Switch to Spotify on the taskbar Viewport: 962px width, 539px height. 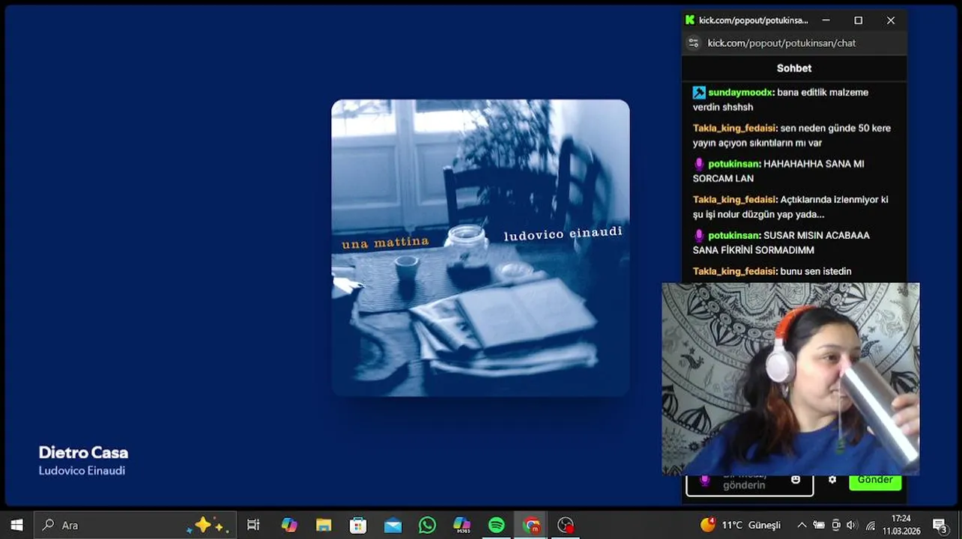[x=497, y=525]
